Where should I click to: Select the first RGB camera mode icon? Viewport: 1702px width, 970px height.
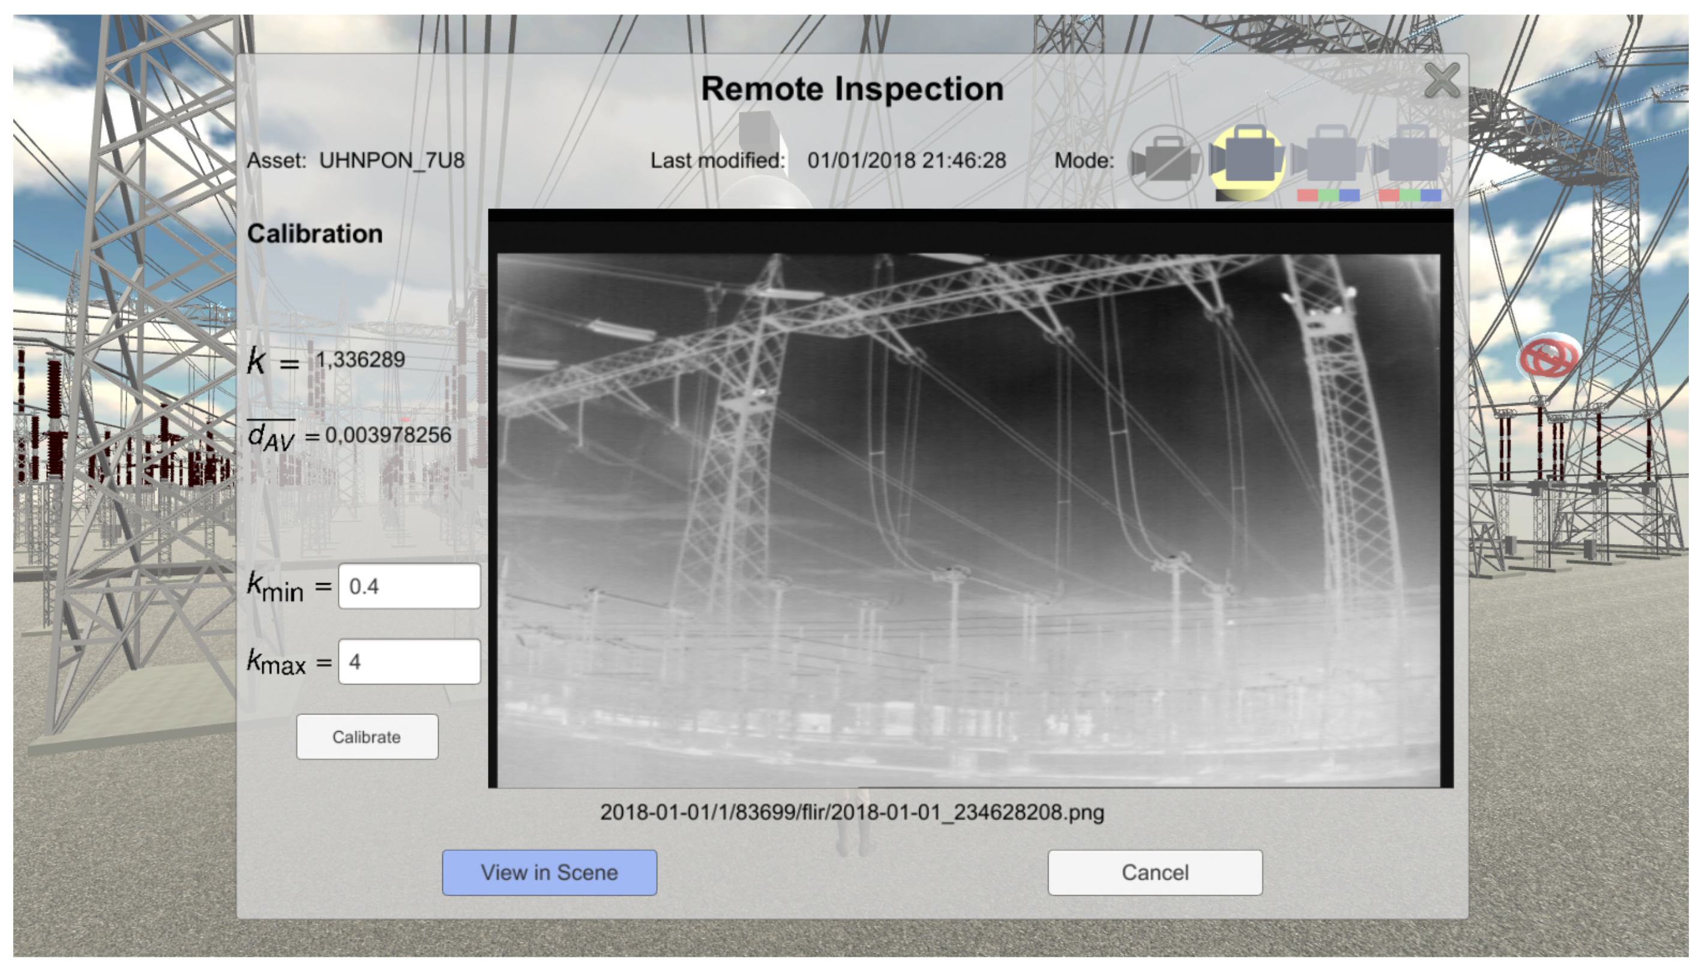click(x=1329, y=158)
